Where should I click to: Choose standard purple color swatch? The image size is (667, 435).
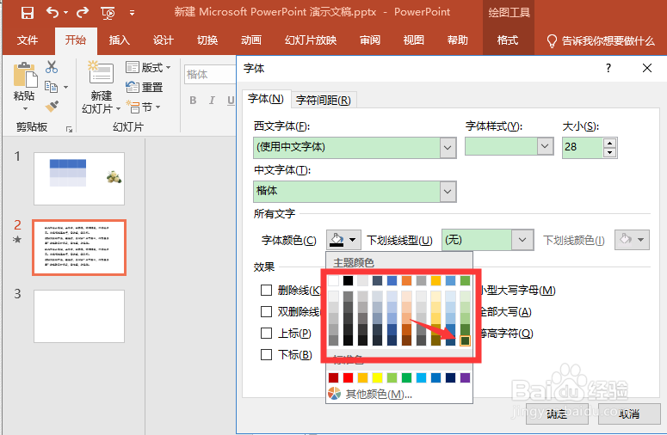point(465,377)
